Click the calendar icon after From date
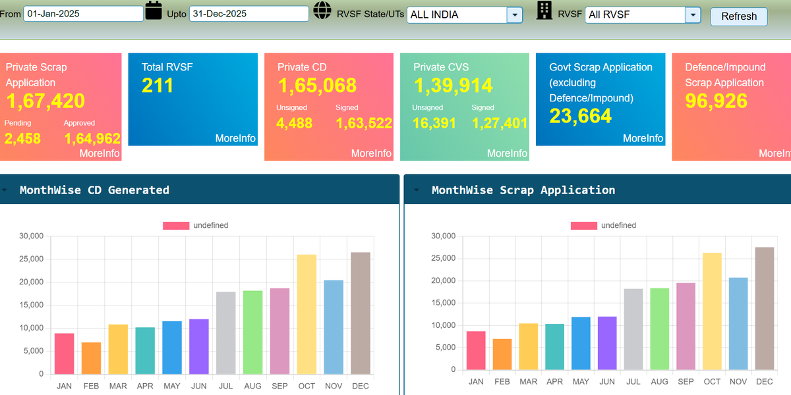The width and height of the screenshot is (791, 395). tap(154, 11)
